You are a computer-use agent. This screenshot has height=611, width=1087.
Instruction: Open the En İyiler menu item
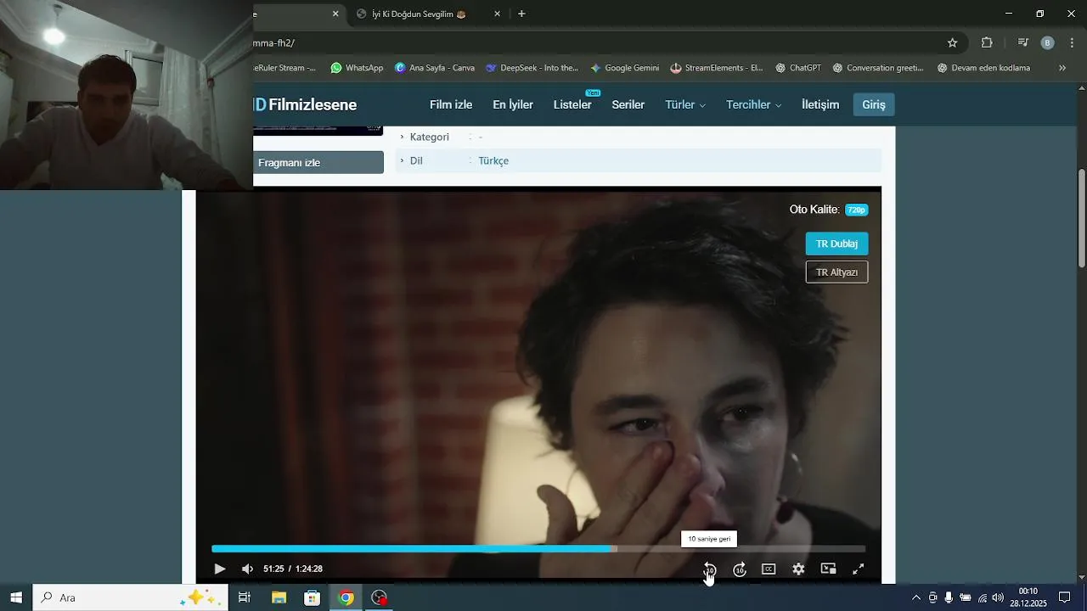[513, 104]
